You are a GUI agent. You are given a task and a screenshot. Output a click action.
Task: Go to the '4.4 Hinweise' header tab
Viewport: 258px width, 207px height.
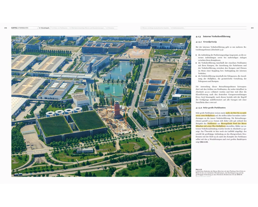[110, 28]
